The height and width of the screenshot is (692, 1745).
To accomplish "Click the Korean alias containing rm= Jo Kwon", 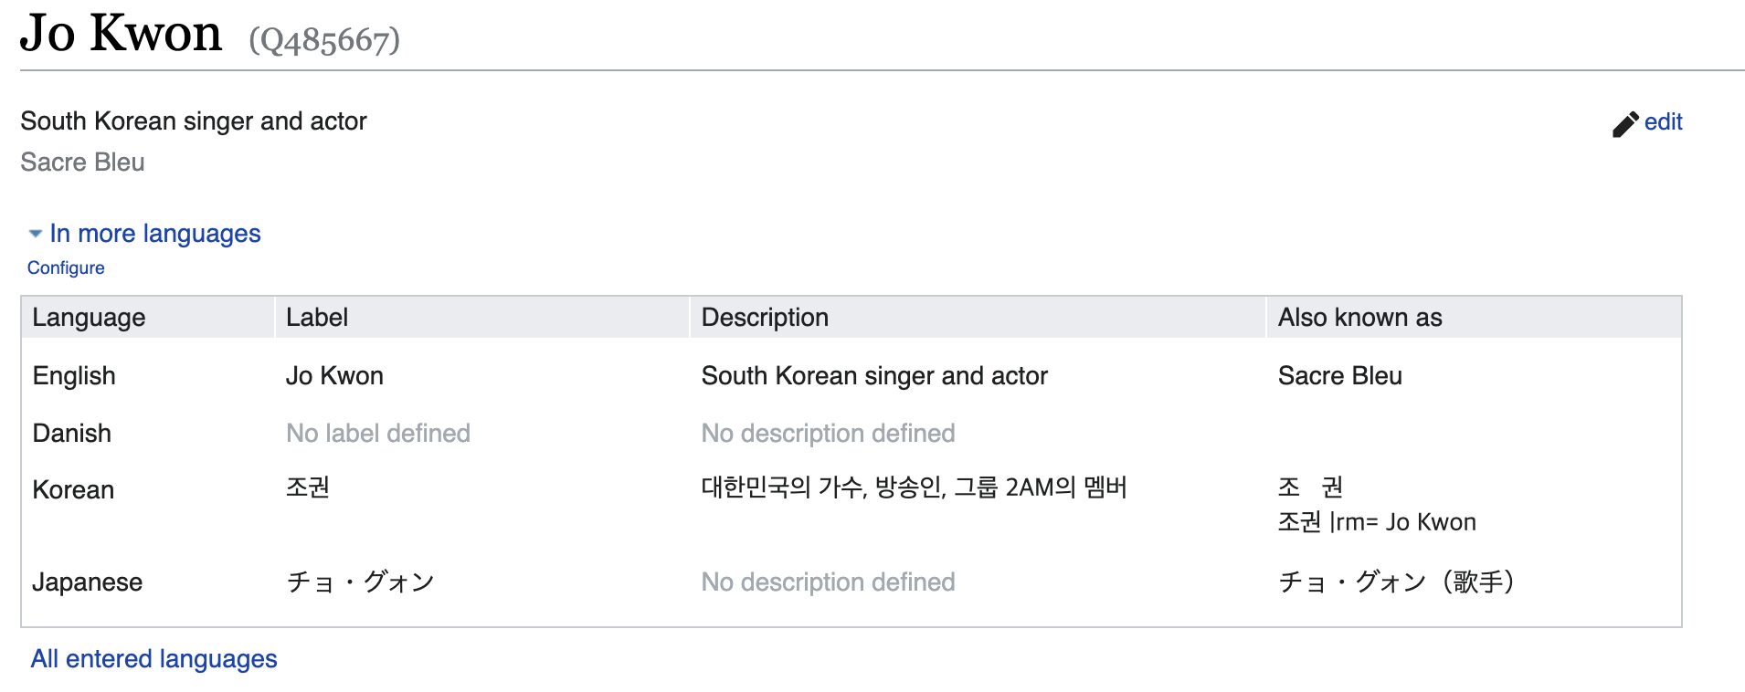I will coord(1376,521).
